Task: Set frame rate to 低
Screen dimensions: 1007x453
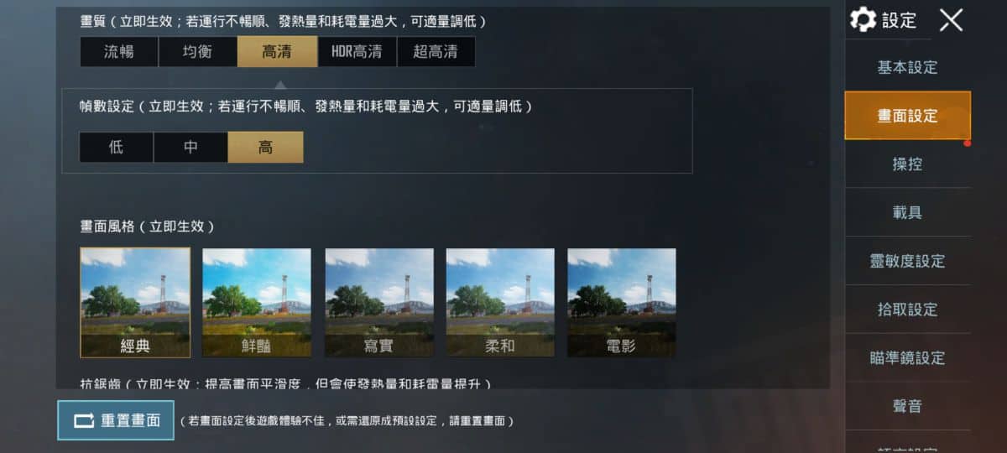Action: coord(116,147)
